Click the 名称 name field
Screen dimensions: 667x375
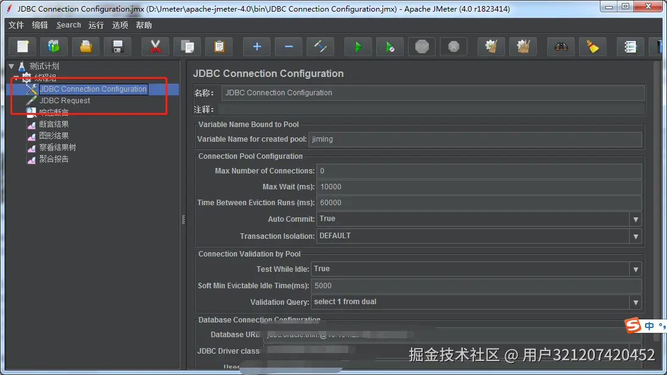(433, 93)
